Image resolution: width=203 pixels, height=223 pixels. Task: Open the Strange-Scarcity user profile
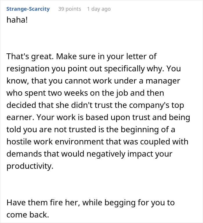pos(28,9)
